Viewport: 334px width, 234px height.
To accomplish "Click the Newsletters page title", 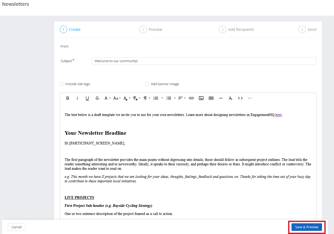I will point(16,4).
